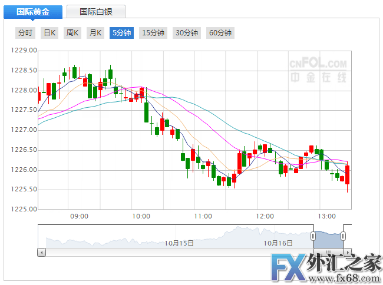Screen dimensions: 383x285
Task: Select the 5分钟 chart period
Action: coord(121,33)
